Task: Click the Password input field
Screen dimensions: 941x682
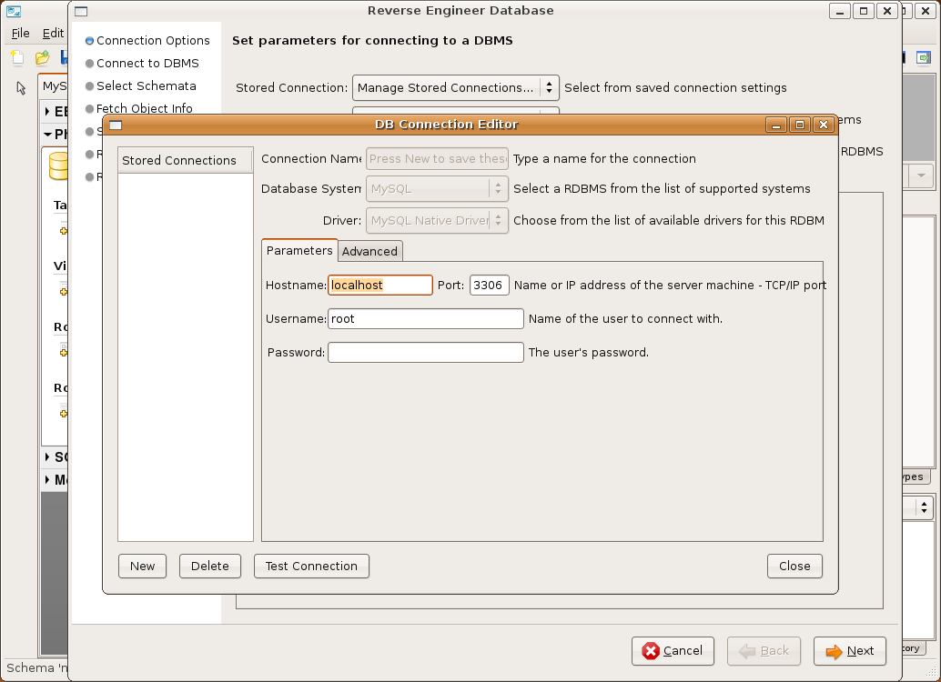Action: [x=425, y=353]
